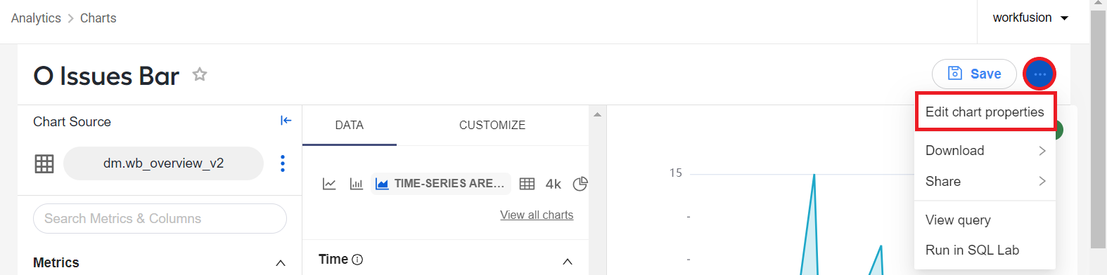Save the chart with Save button
This screenshot has height=275, width=1107.
click(974, 74)
